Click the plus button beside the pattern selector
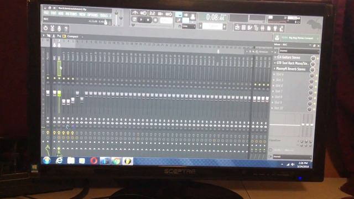 (225, 27)
